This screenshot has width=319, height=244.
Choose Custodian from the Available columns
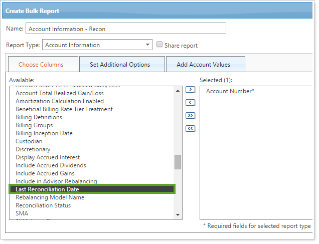tap(29, 141)
